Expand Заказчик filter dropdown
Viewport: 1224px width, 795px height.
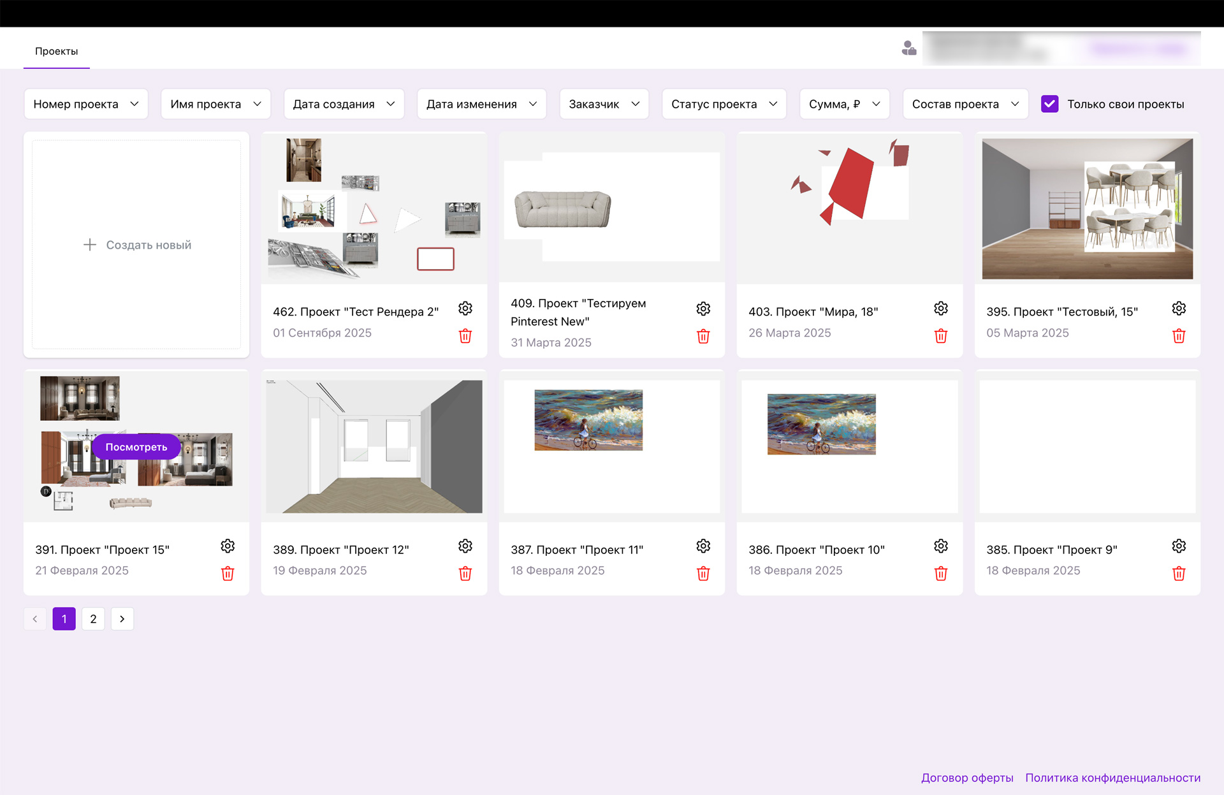604,104
